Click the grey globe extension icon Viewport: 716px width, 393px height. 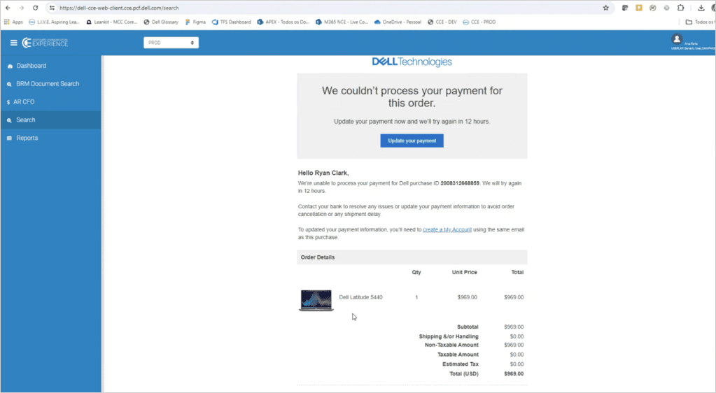(667, 8)
